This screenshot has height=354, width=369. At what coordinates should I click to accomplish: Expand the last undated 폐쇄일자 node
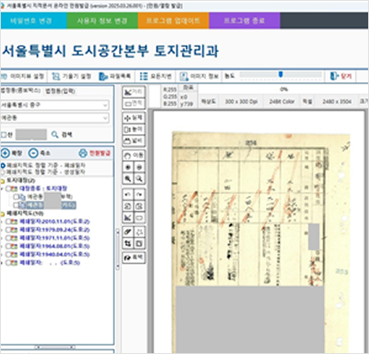(2, 263)
